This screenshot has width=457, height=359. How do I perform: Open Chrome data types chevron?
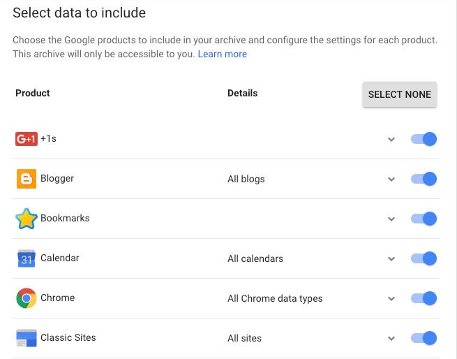[x=391, y=298]
